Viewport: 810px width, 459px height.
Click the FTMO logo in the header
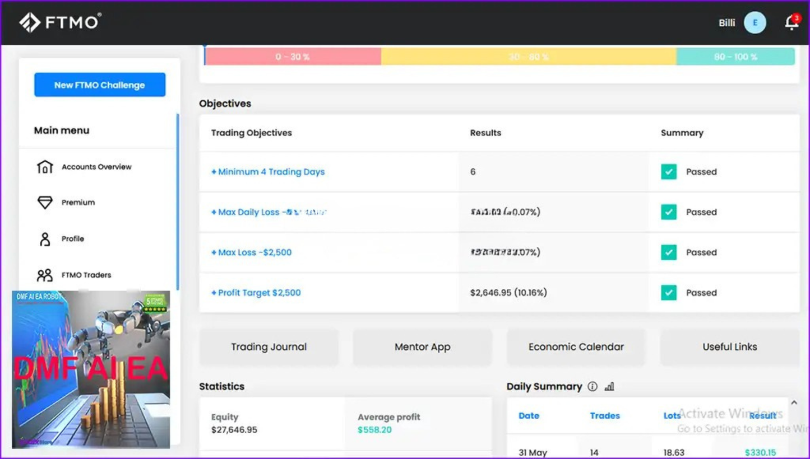click(x=60, y=22)
